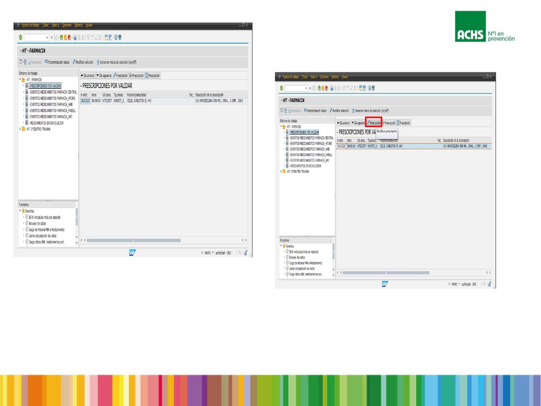Open Browser de datos favorite in left window
541x406 pixels.
38,224
